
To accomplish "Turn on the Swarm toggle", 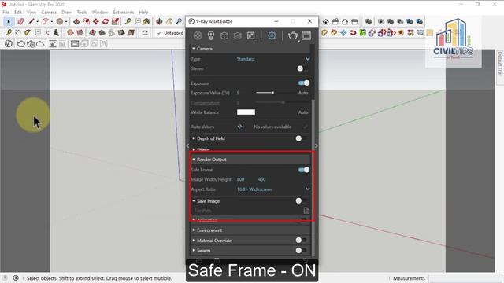I will (301, 250).
